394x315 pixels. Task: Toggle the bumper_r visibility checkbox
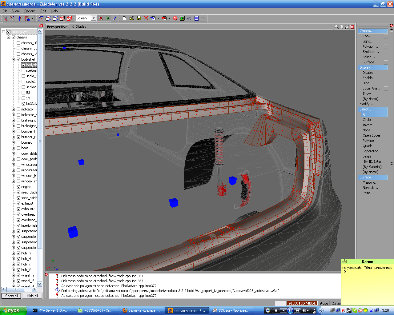pyautogui.click(x=18, y=137)
